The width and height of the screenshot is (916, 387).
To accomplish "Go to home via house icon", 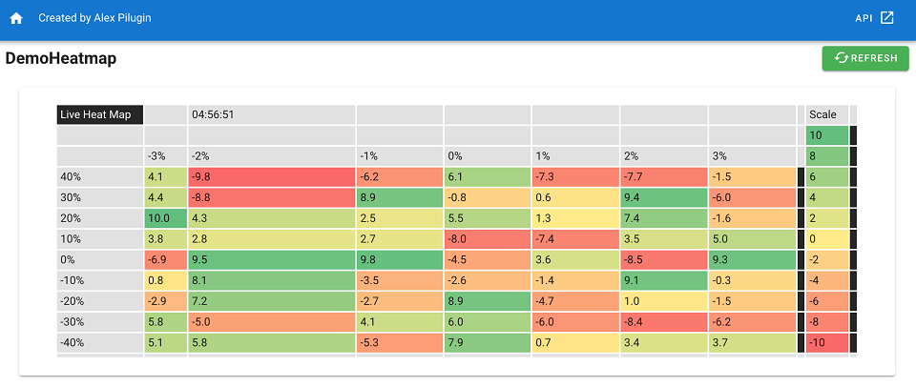I will (x=16, y=18).
